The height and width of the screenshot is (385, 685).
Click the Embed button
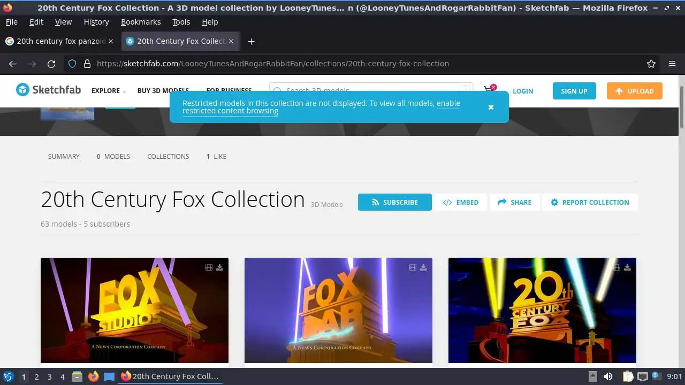point(461,202)
